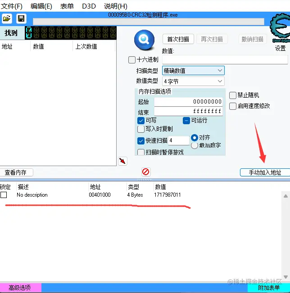Click the 再次扫描 button
The width and height of the screenshot is (290, 293).
(212, 39)
